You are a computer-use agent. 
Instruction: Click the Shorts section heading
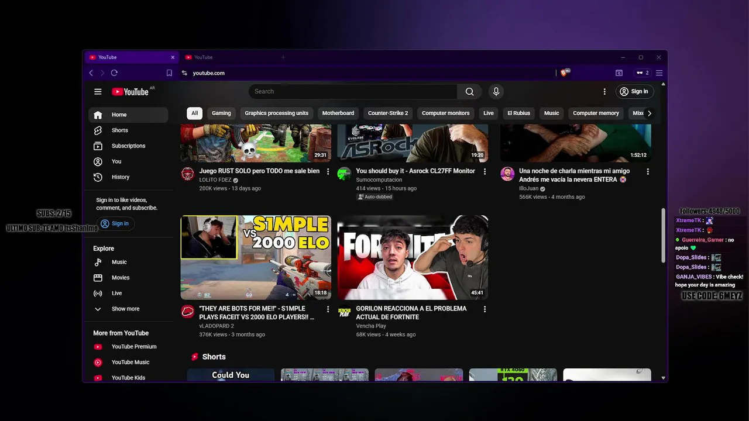pyautogui.click(x=214, y=357)
